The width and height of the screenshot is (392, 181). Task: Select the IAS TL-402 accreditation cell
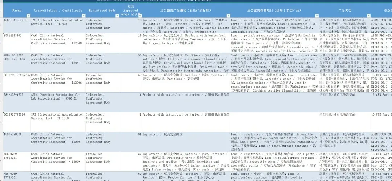58,25
